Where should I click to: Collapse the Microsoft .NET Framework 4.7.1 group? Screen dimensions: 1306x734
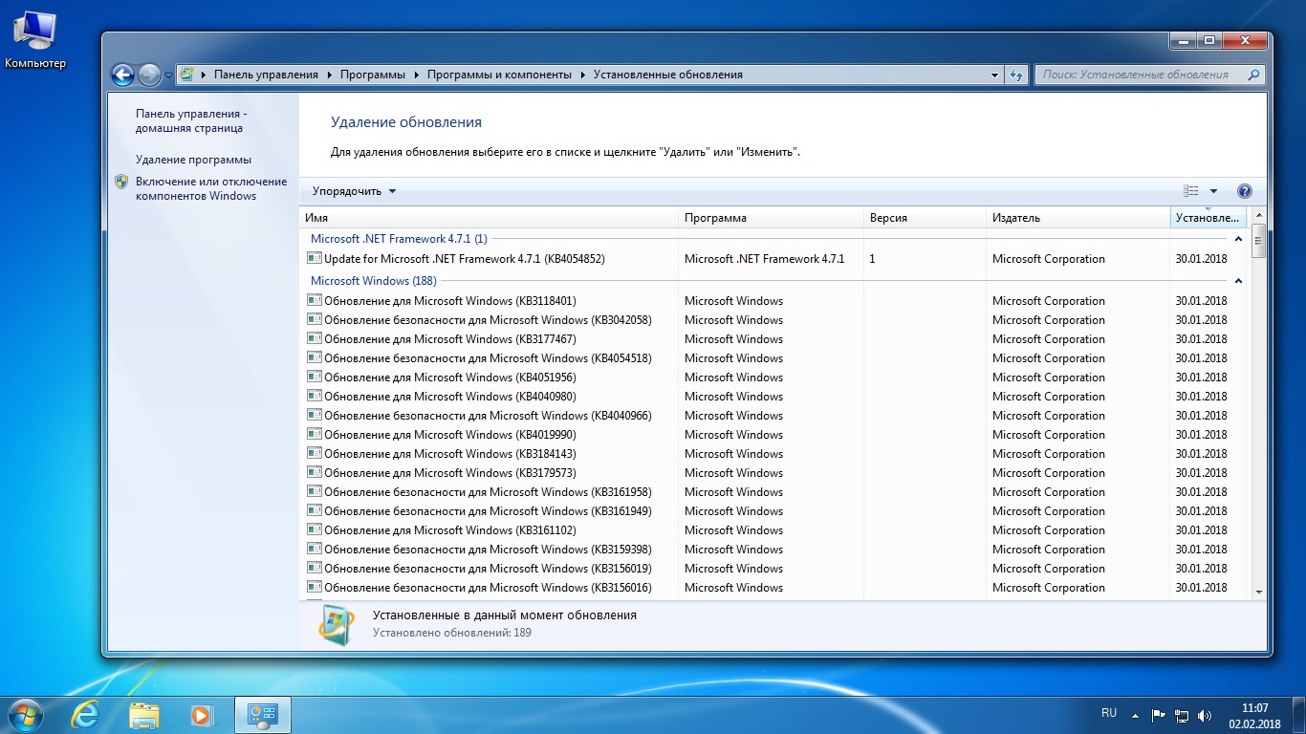coord(1238,239)
